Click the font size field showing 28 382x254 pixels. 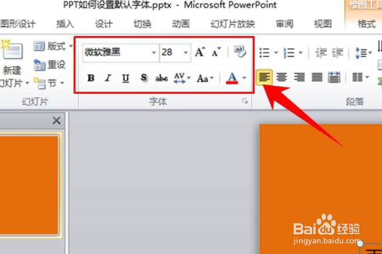(171, 52)
